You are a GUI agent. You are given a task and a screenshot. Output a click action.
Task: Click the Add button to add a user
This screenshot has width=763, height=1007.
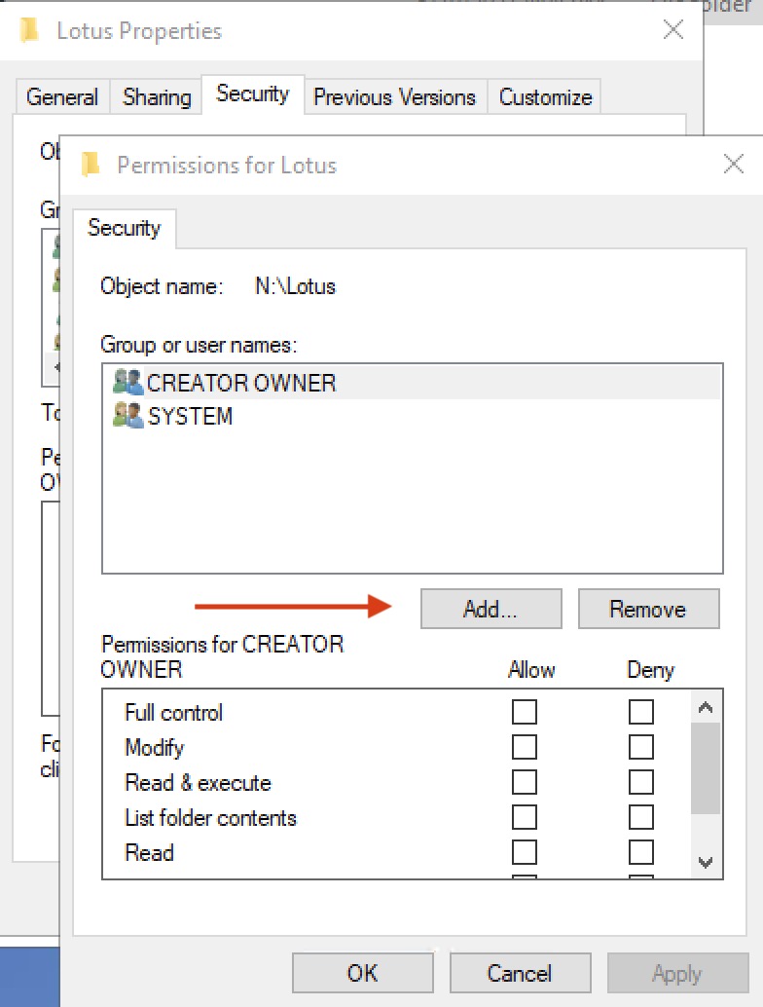[x=490, y=608]
